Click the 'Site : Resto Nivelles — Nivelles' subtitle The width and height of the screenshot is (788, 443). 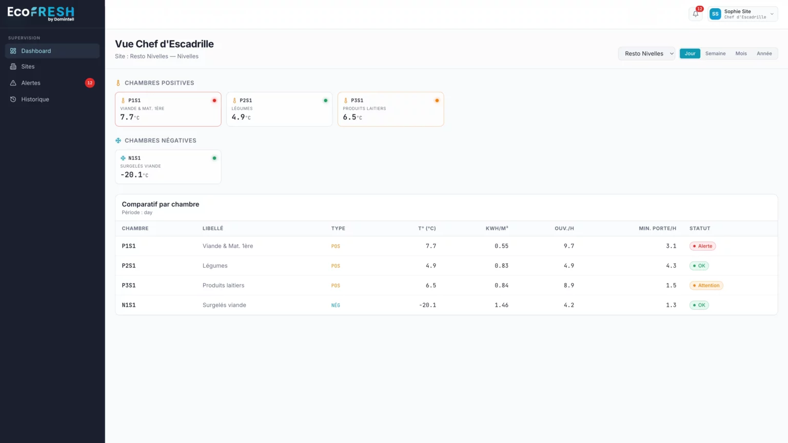pos(156,56)
